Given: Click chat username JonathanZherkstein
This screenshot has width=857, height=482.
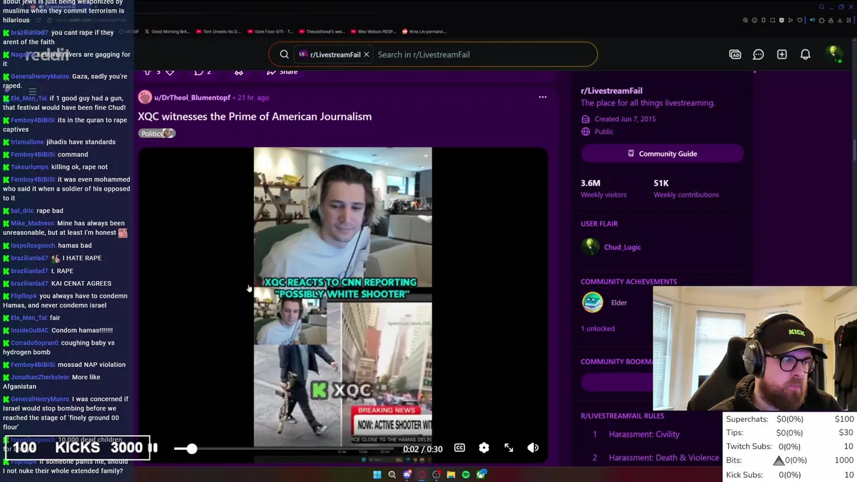Looking at the screenshot, I should [x=40, y=378].
